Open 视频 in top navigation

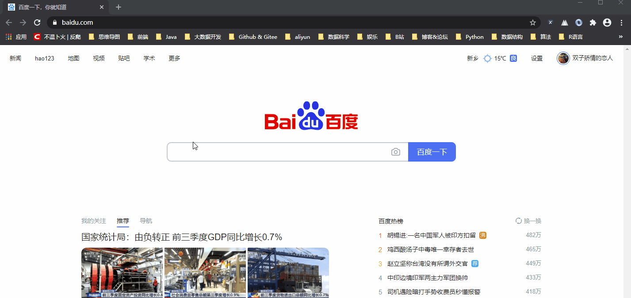click(x=99, y=58)
